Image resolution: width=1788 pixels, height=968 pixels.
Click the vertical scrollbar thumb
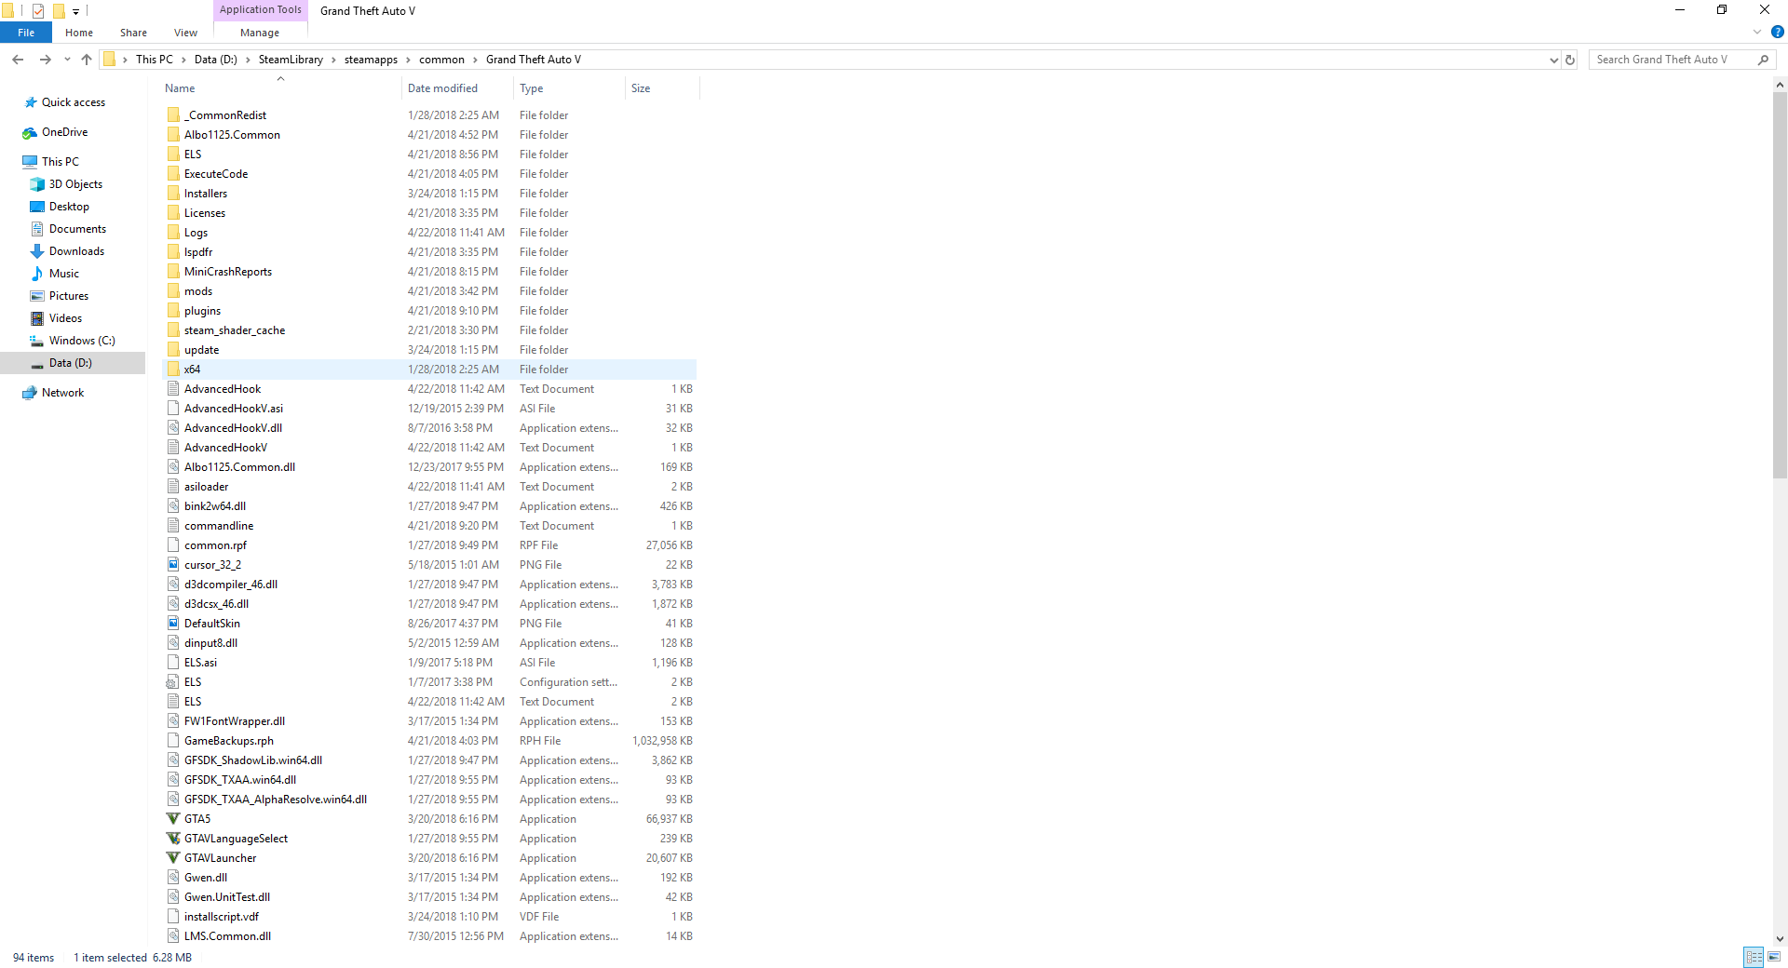click(x=1780, y=285)
